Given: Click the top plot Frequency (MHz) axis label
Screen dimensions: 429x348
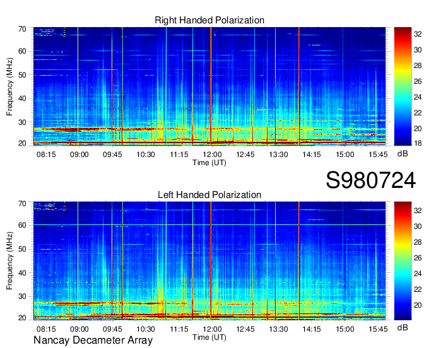Looking at the screenshot, I should (x=9, y=86).
